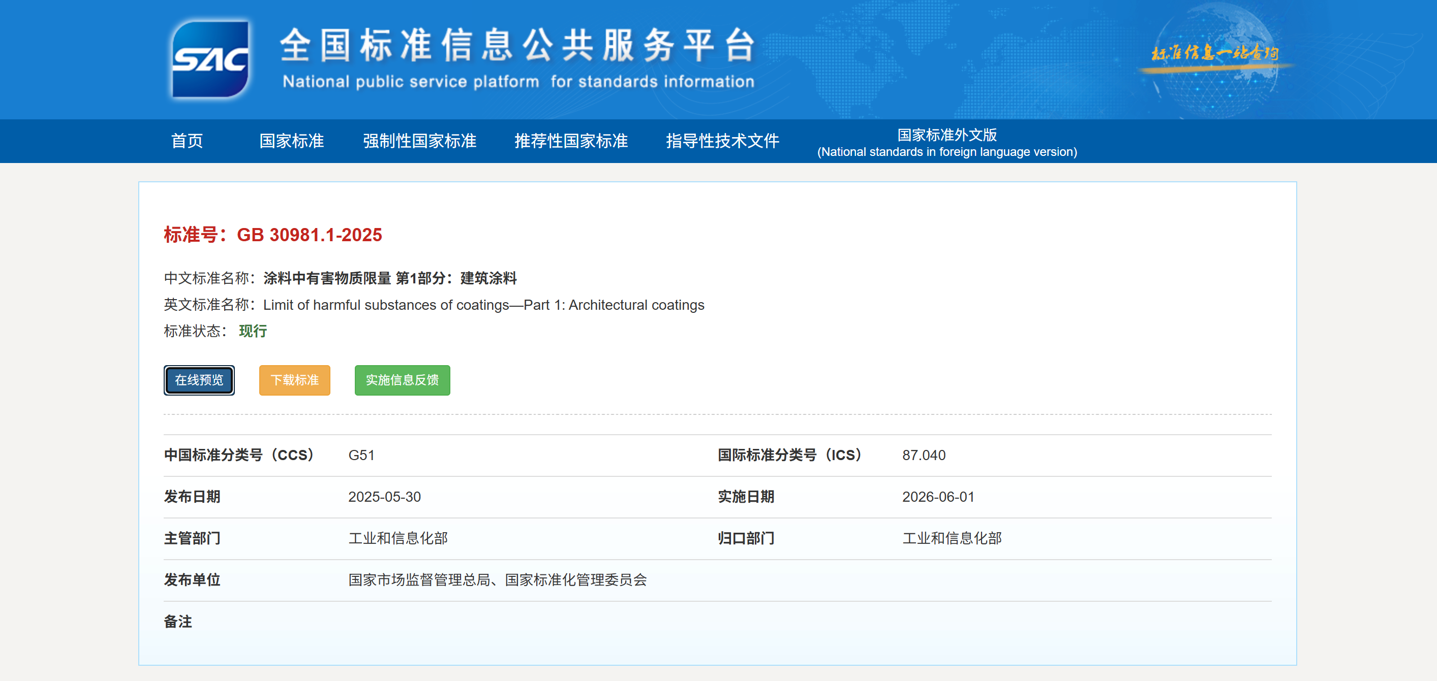Click the CCS value G51
The image size is (1437, 681).
coord(361,456)
